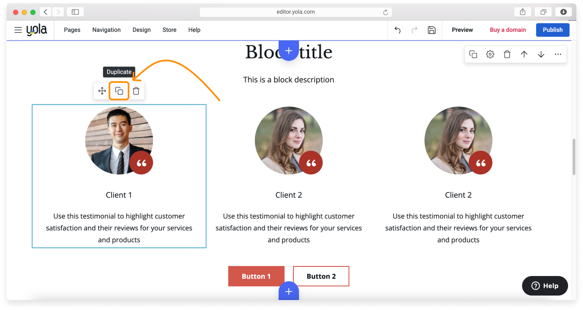
Task: Open block settings gear icon
Action: [490, 54]
